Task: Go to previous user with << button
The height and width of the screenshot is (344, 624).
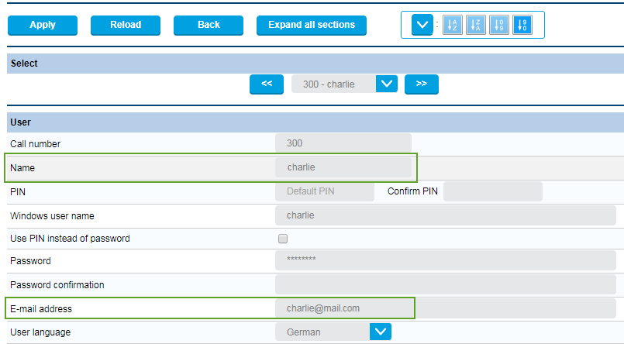Action: coord(267,84)
